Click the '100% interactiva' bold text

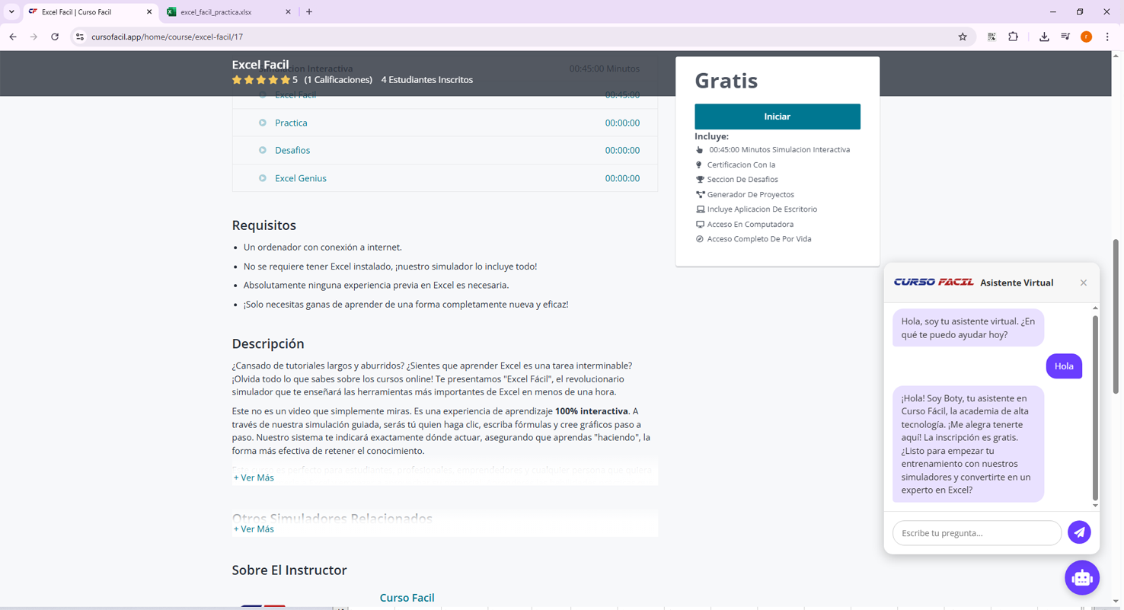[592, 411]
